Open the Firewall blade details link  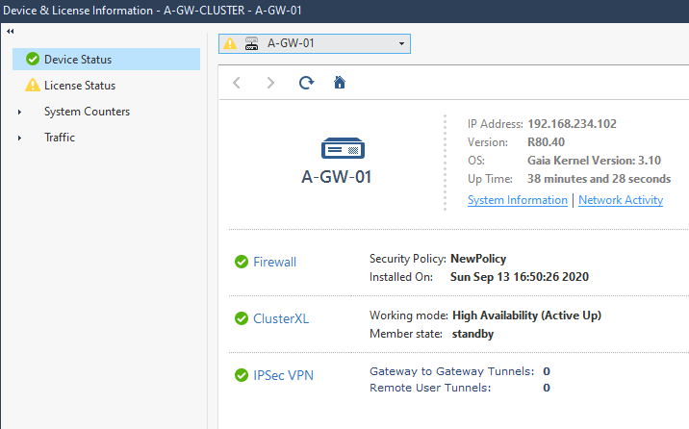[x=274, y=262]
